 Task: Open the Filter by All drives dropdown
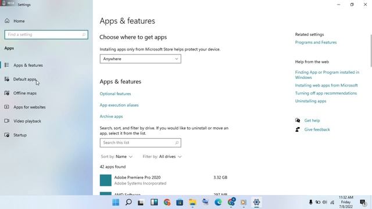click(162, 157)
